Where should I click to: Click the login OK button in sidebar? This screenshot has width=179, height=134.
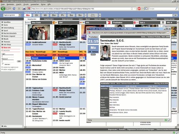(19, 61)
